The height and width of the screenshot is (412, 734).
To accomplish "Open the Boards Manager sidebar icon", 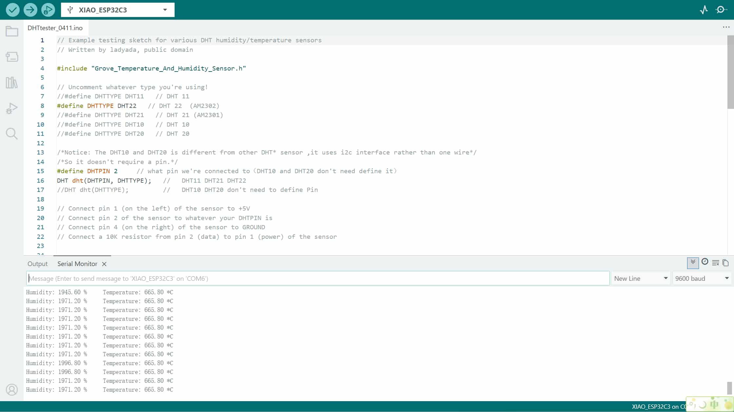I will [12, 57].
